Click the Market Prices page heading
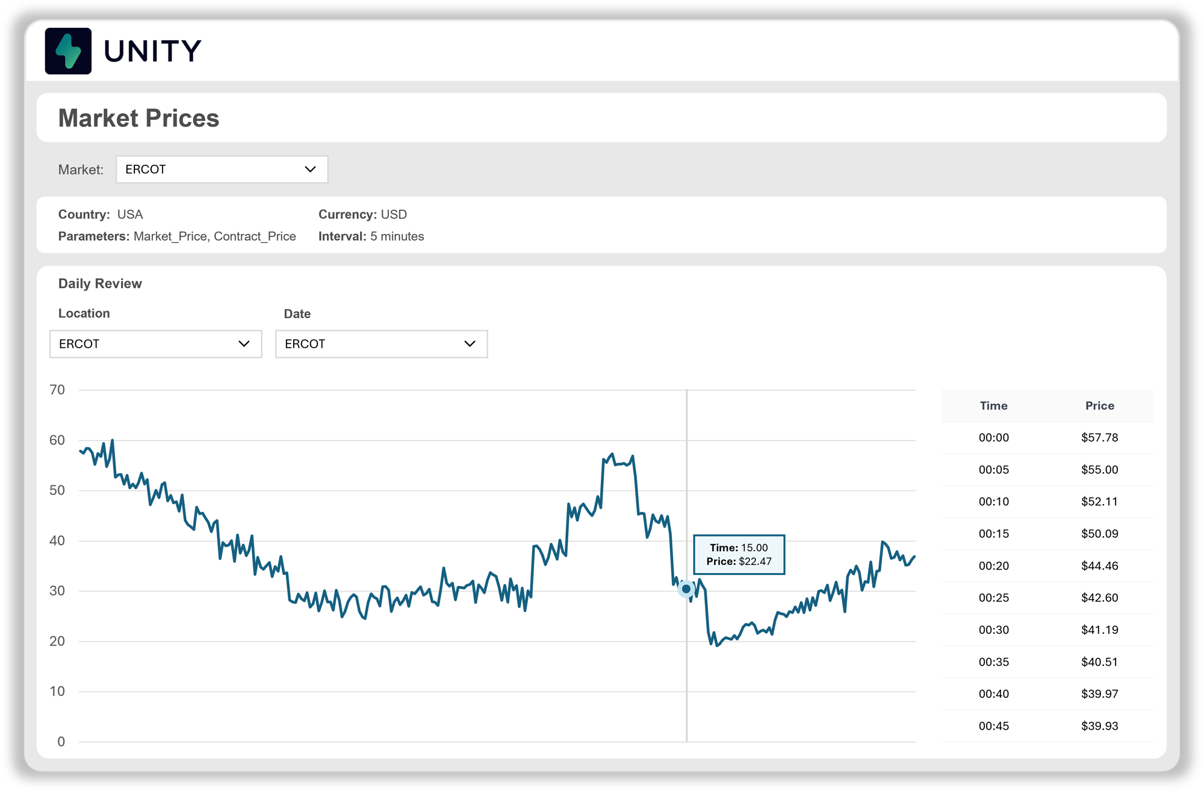This screenshot has width=1204, height=791. pyautogui.click(x=138, y=118)
